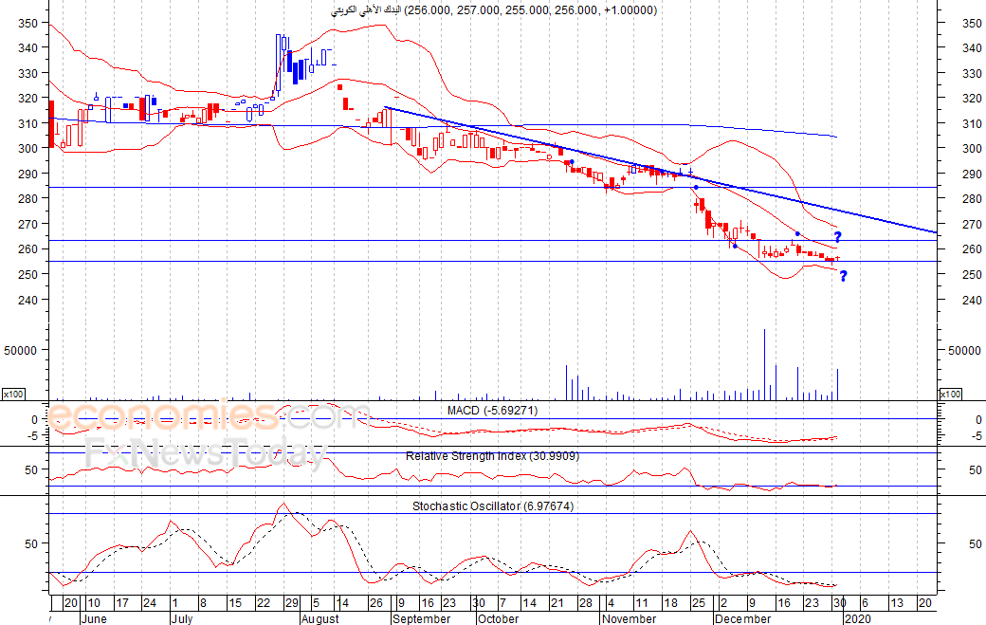The image size is (986, 625).
Task: Click date label 10 under June
Action: pos(94,603)
